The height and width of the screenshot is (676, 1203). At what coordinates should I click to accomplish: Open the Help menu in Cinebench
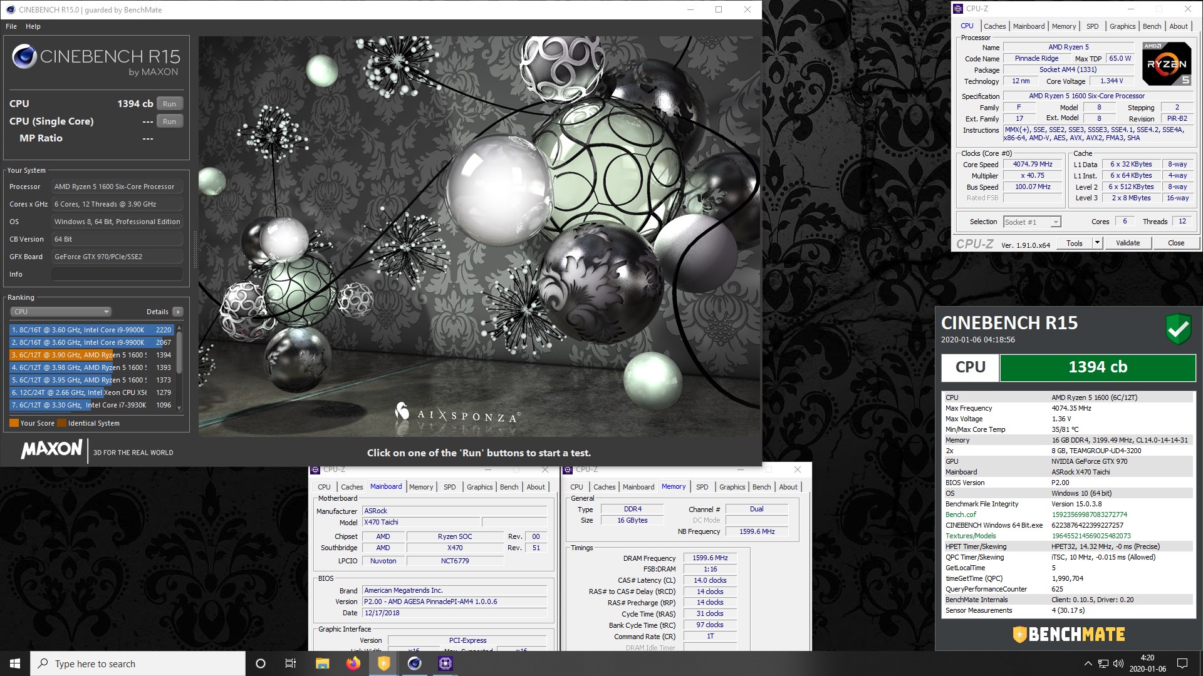(x=33, y=26)
